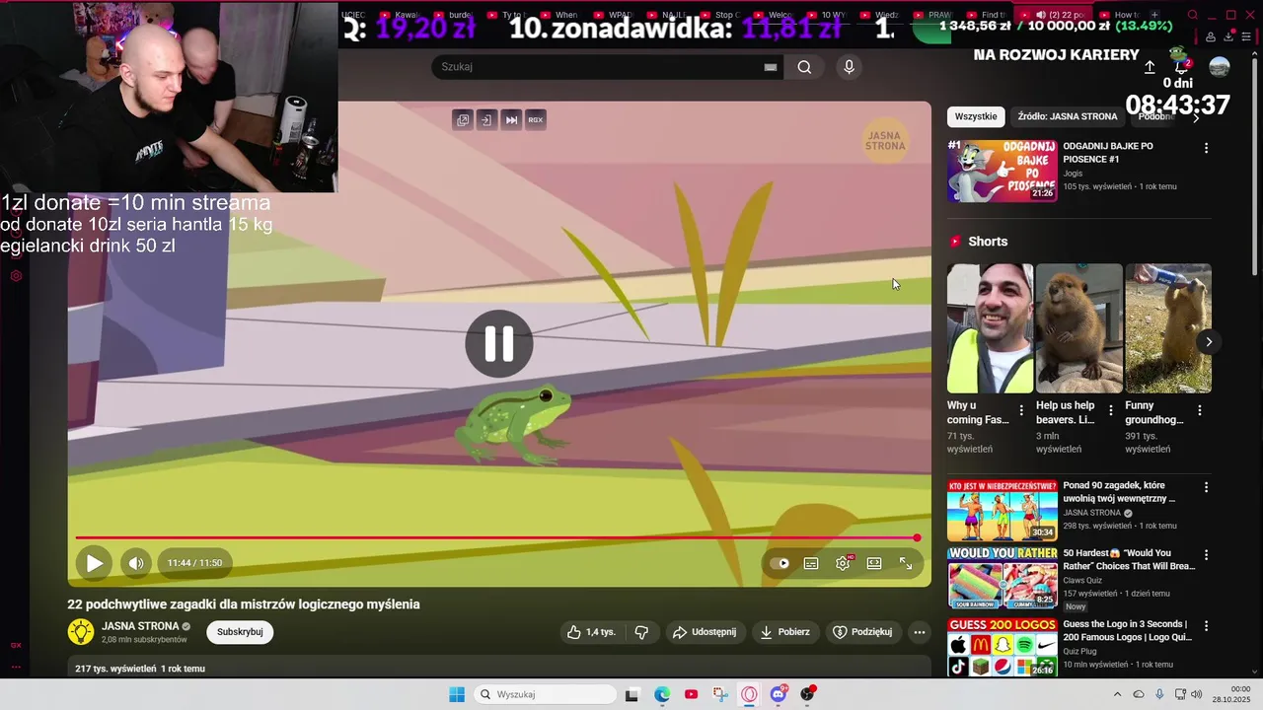This screenshot has height=710, width=1263.
Task: Open 'ODGADNIJ BAJKĘ PO PIOSENCE #1' thumbnail
Action: point(1002,171)
